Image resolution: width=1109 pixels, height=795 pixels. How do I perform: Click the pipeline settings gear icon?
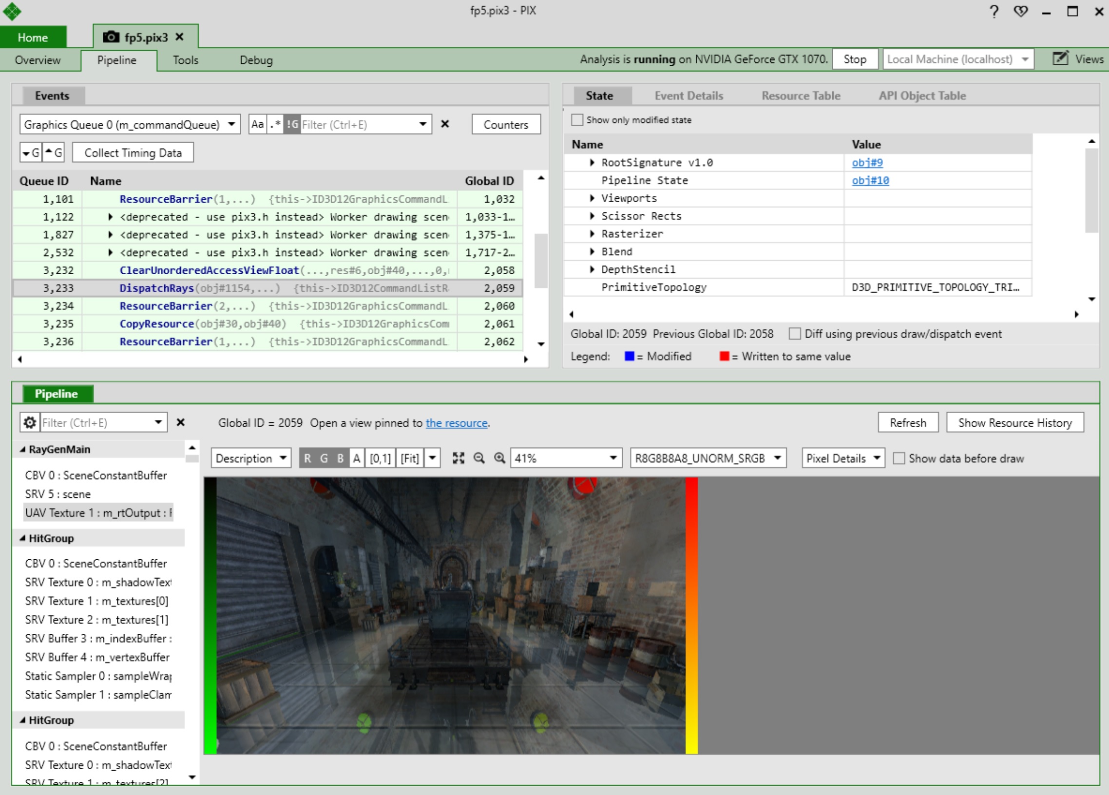pos(30,422)
